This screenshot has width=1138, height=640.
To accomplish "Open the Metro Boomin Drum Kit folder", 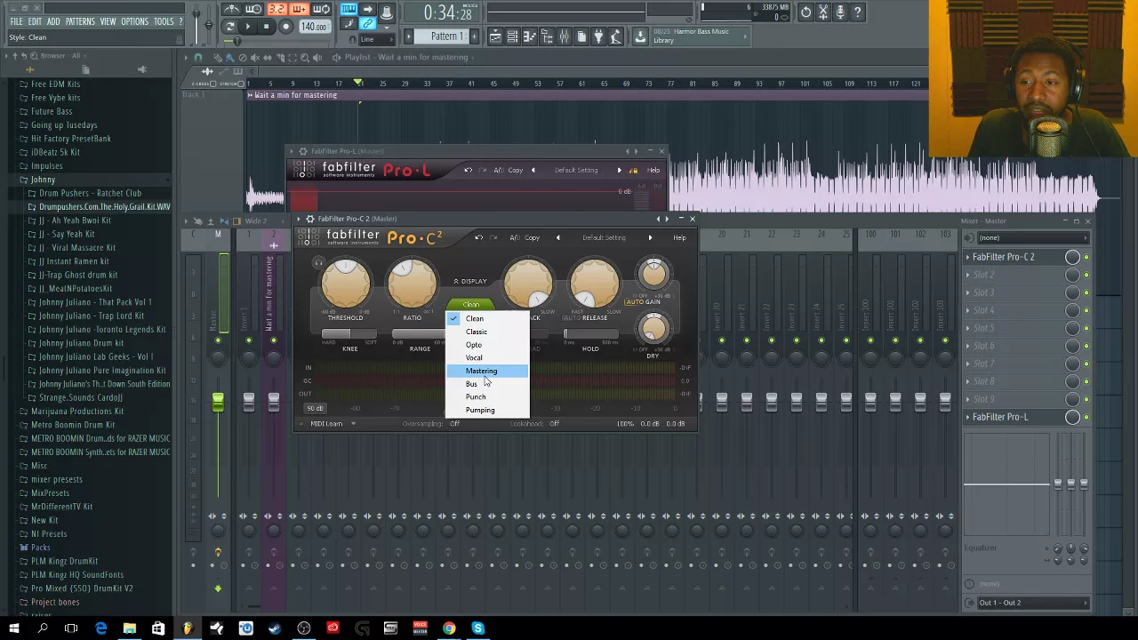I will pos(73,425).
